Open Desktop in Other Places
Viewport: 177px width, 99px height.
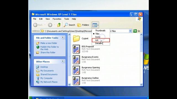[44, 67]
